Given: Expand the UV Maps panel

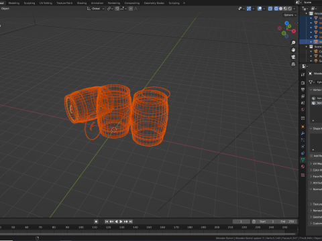Looking at the screenshot, I should (311, 163).
